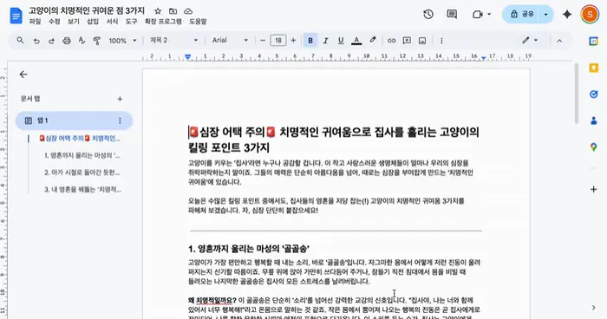
Task: Toggle bold formatting
Action: pos(310,40)
